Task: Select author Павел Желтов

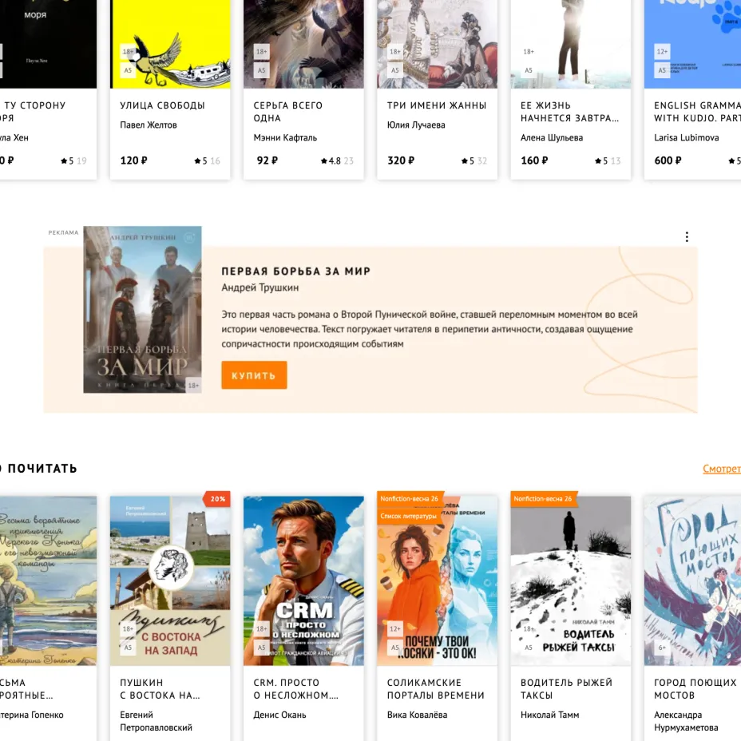Action: click(x=149, y=125)
